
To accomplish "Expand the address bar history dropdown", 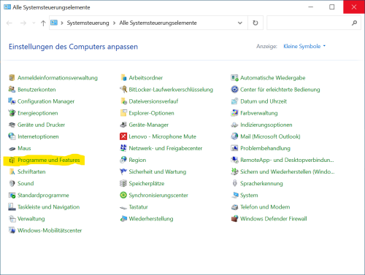I will [240, 23].
